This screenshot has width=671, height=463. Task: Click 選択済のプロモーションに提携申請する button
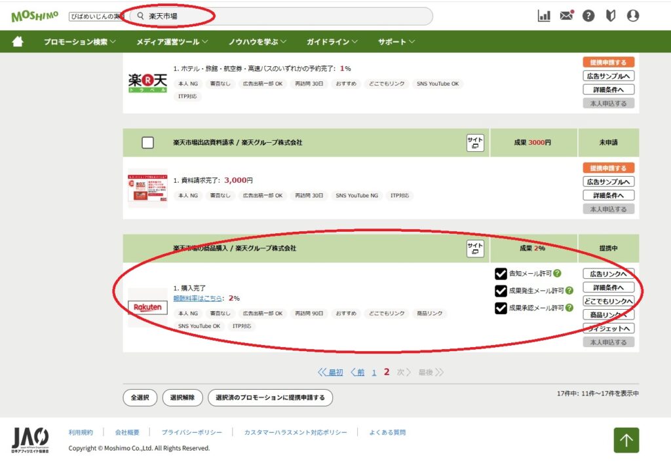pyautogui.click(x=270, y=398)
